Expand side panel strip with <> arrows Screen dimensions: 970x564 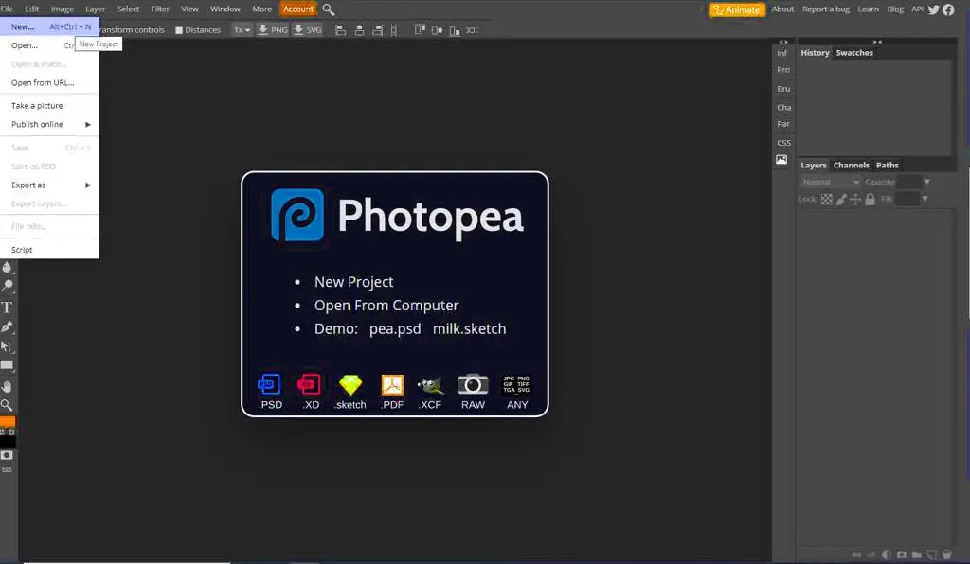click(x=783, y=42)
